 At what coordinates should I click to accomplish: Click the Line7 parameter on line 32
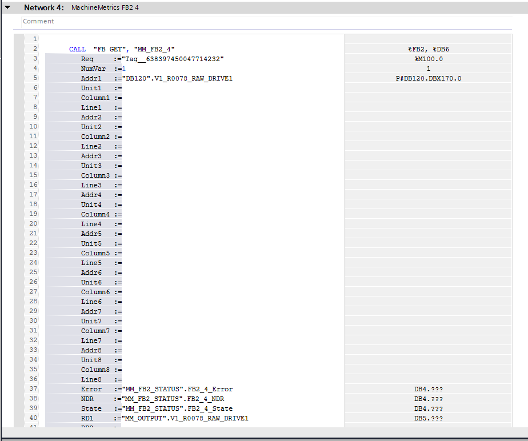coord(91,340)
